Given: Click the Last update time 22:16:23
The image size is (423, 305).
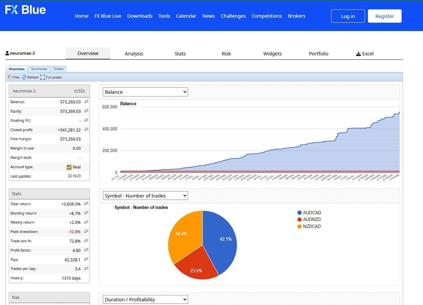Looking at the screenshot, I should coord(74,176).
